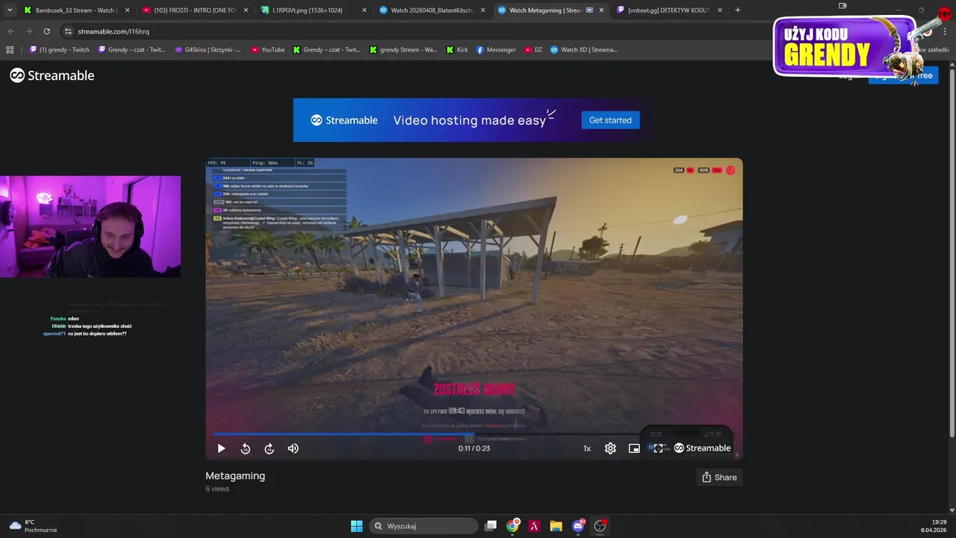This screenshot has height=538, width=956.
Task: Open Windows Start menu
Action: 357,526
